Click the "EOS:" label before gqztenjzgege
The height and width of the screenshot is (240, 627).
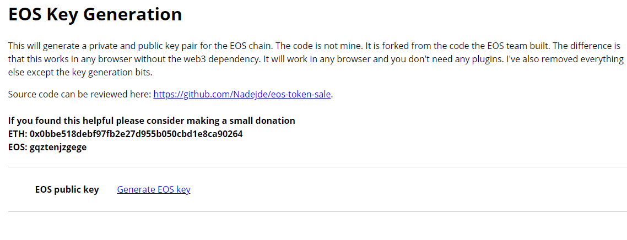click(18, 147)
